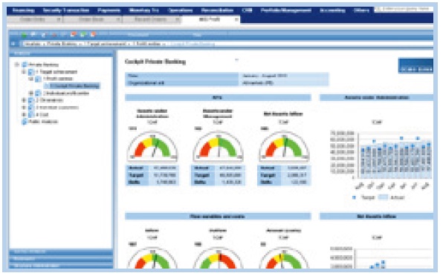443x276 pixels.
Task: Expand the 2 Dimensions tree node
Action: coord(24,100)
